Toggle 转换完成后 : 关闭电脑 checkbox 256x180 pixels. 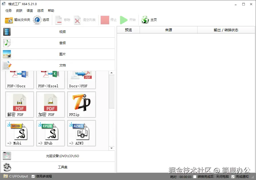[x=195, y=177]
